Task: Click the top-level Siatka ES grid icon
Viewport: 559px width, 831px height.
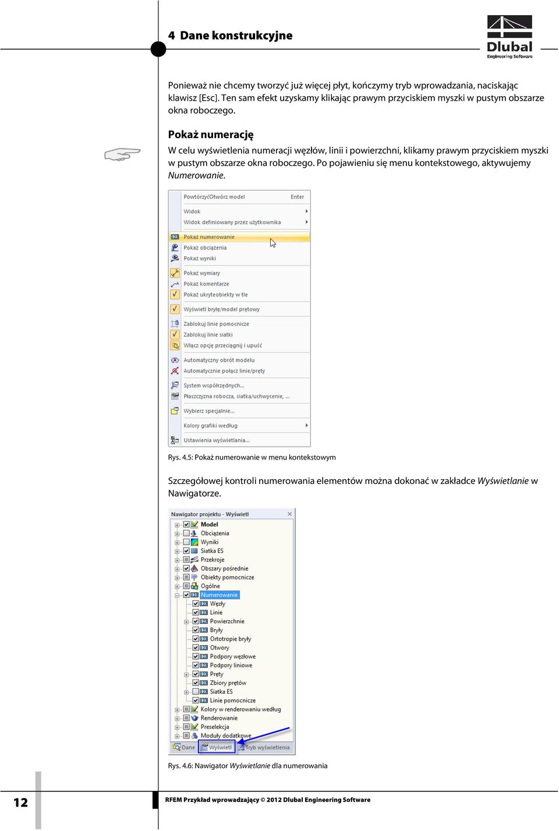Action: pyautogui.click(x=194, y=551)
